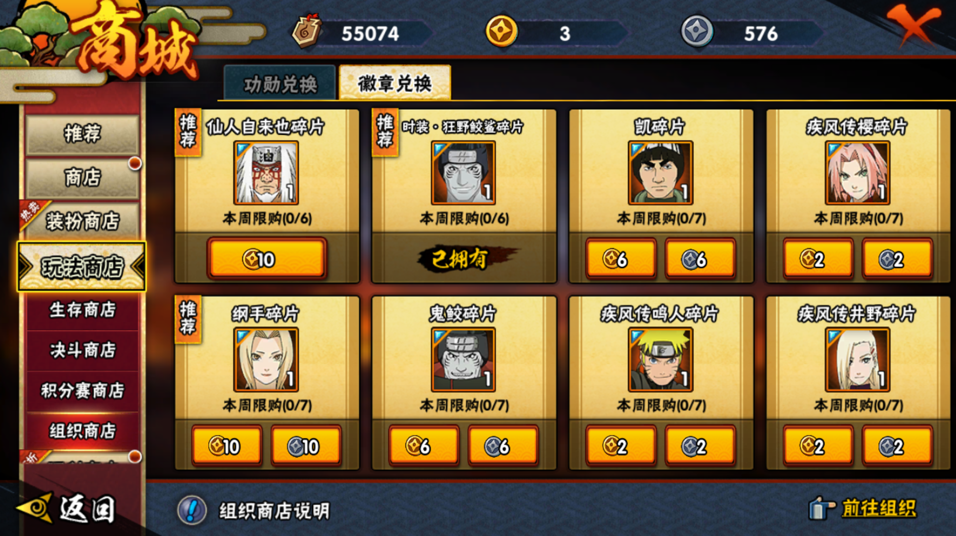Select the 凯碎片 character icon

pyautogui.click(x=660, y=173)
